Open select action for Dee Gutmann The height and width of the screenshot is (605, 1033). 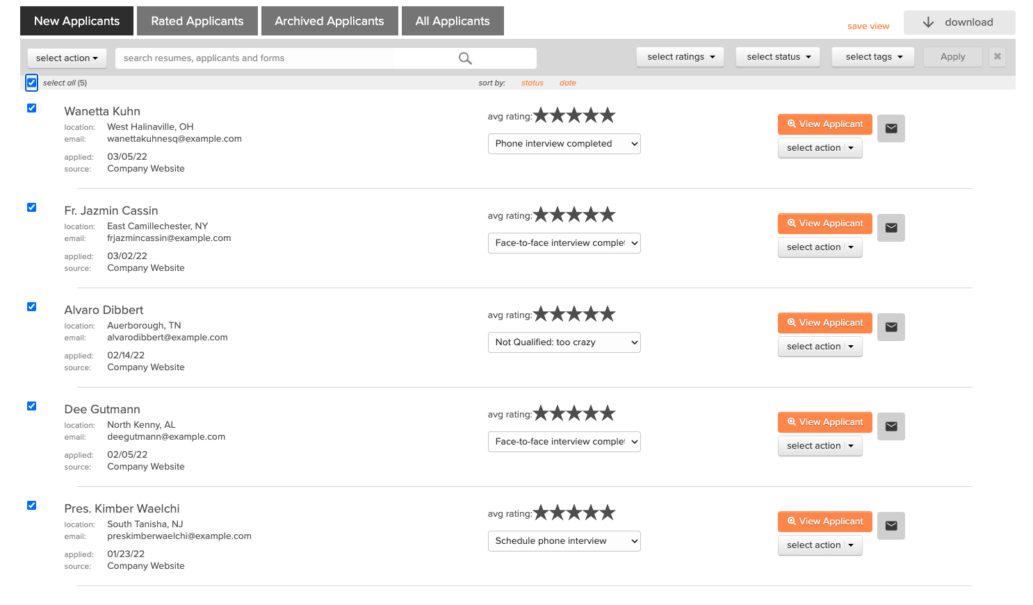click(820, 446)
